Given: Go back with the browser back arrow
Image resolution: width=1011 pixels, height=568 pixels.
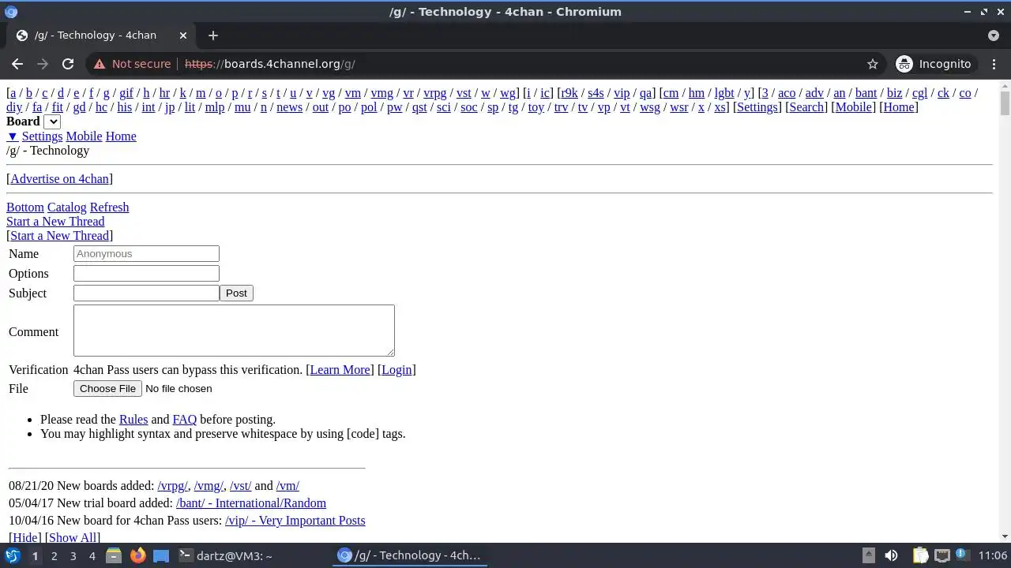Looking at the screenshot, I should (17, 64).
